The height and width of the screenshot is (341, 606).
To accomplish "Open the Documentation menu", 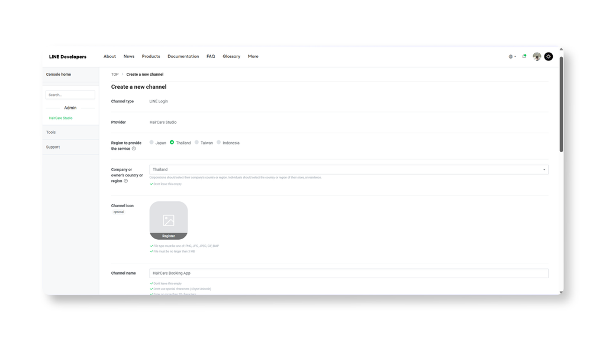I will (x=183, y=56).
